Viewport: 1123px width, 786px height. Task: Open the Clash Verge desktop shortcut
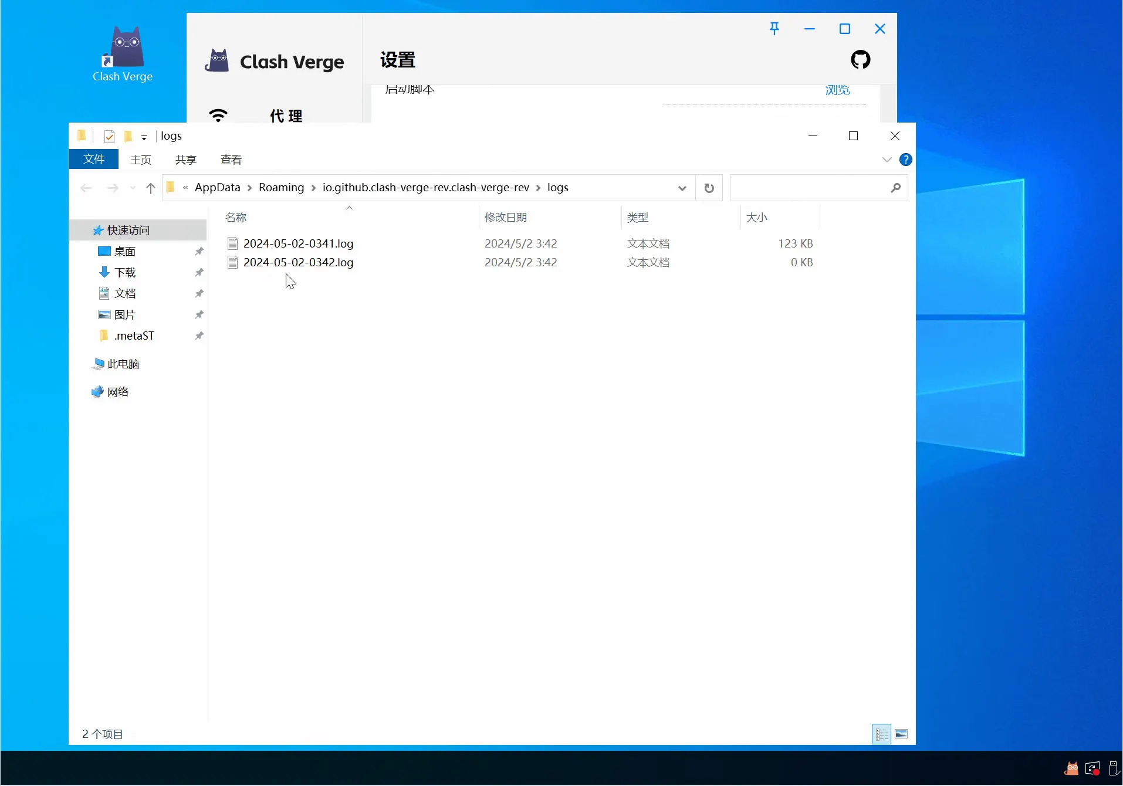pos(123,54)
